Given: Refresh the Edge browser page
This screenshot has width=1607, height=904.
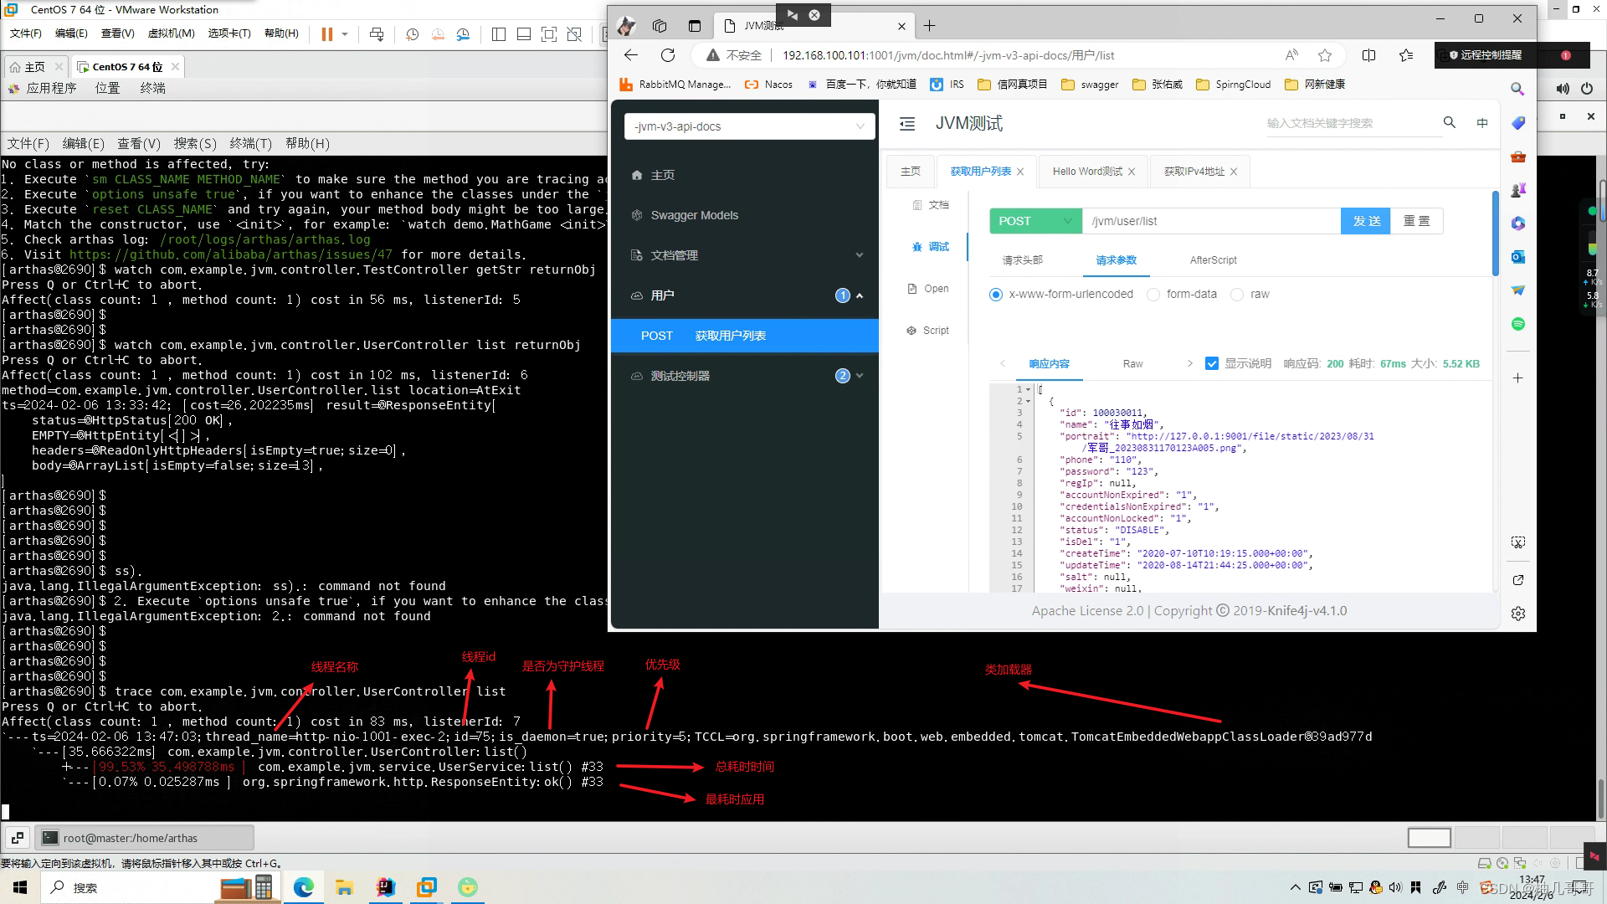Looking at the screenshot, I should (668, 55).
